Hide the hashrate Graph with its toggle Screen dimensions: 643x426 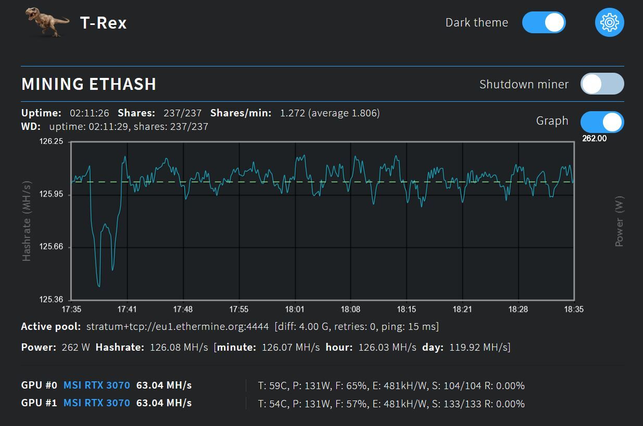click(x=602, y=122)
